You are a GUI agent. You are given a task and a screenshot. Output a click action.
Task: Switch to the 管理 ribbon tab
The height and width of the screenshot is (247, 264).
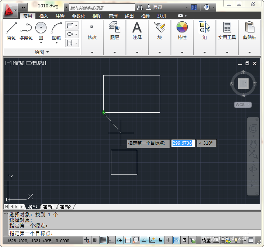coord(113,16)
